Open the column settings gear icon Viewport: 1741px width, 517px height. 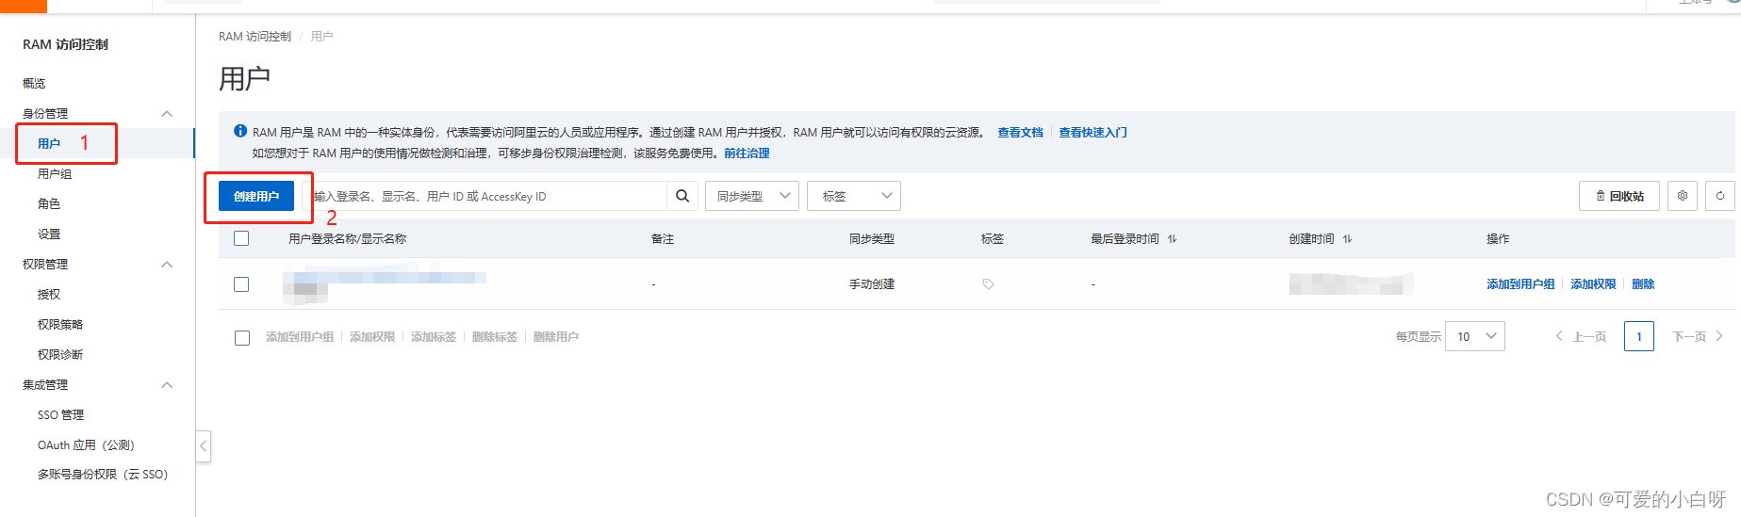point(1683,196)
